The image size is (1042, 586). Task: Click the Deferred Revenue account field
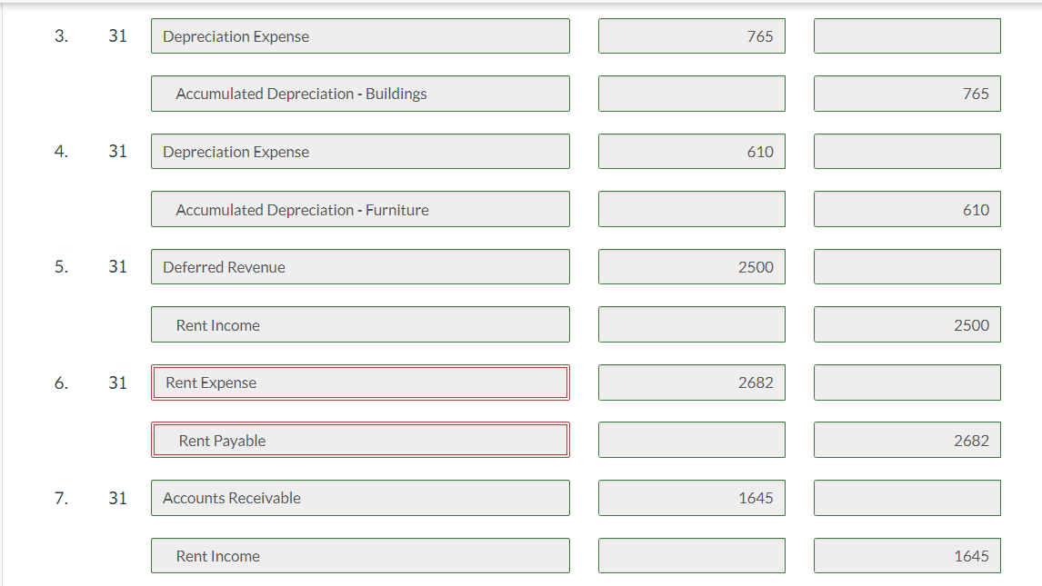point(360,267)
